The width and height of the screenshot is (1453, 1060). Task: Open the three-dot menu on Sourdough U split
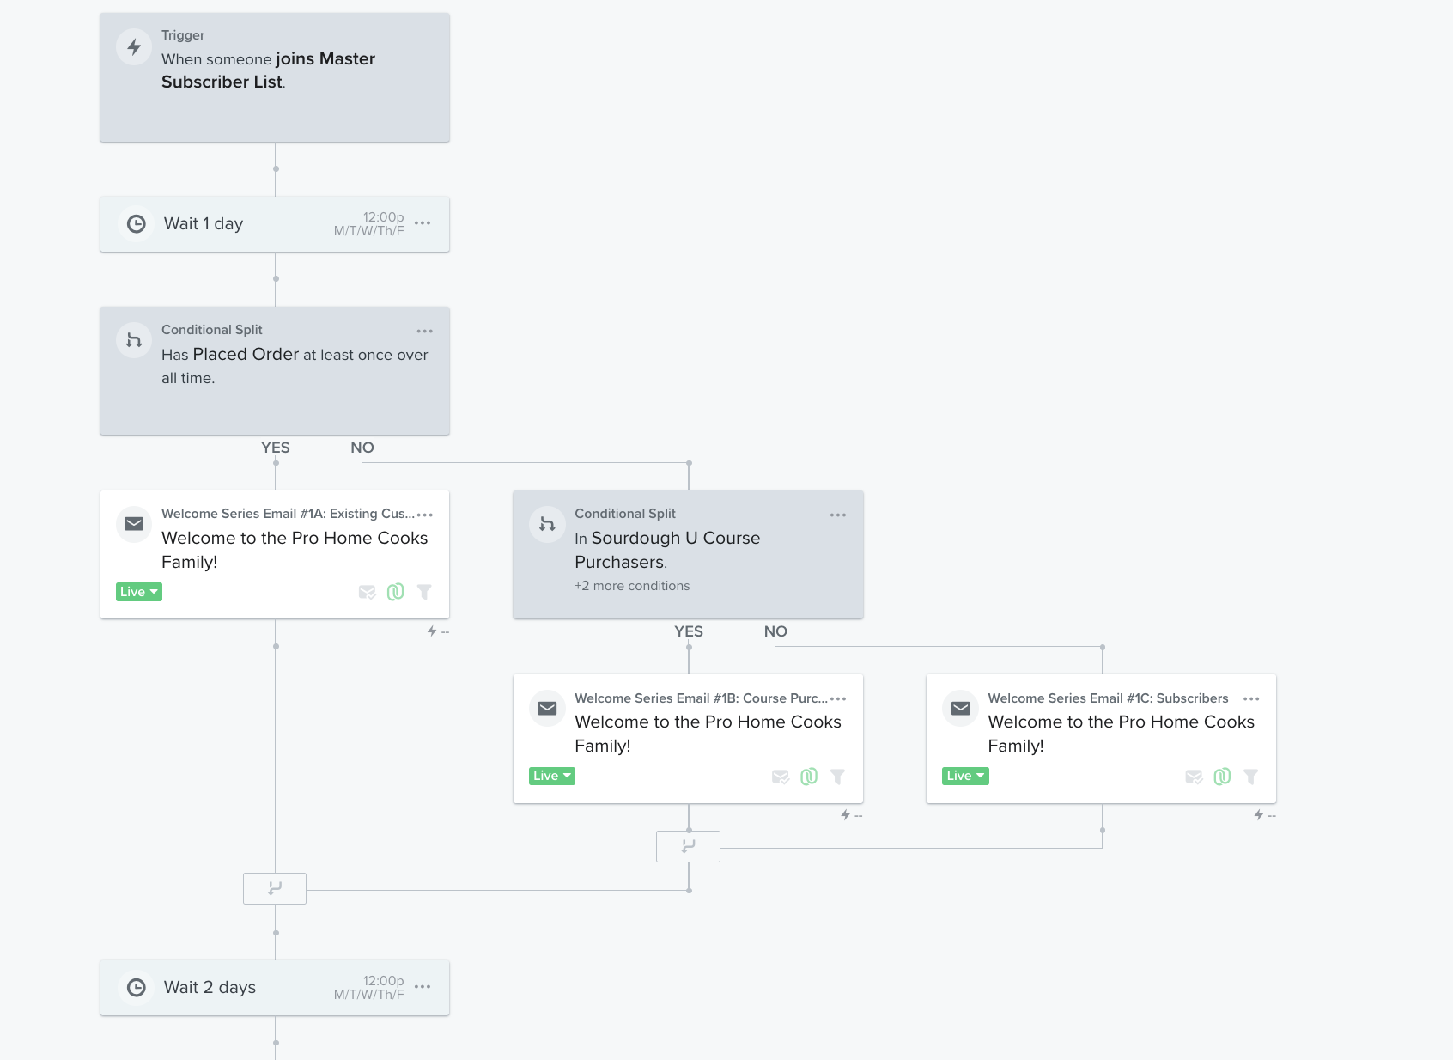pyautogui.click(x=838, y=515)
